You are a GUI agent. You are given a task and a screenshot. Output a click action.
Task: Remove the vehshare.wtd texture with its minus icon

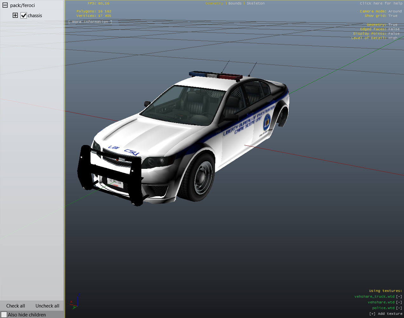pyautogui.click(x=399, y=302)
